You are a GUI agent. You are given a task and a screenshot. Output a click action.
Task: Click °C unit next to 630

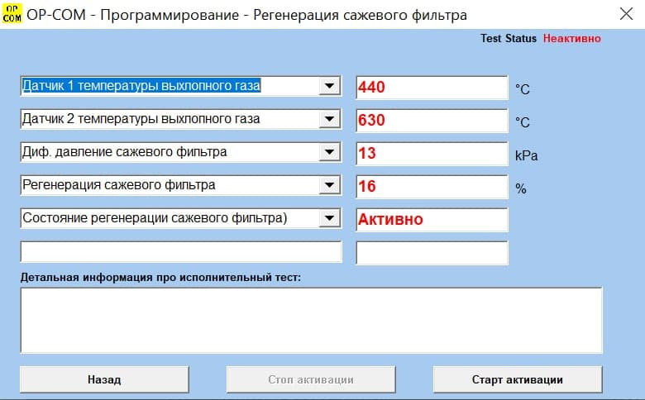(523, 122)
